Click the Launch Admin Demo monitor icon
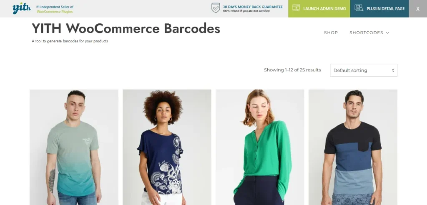Viewport: 427px width, 205px height. 296,7
